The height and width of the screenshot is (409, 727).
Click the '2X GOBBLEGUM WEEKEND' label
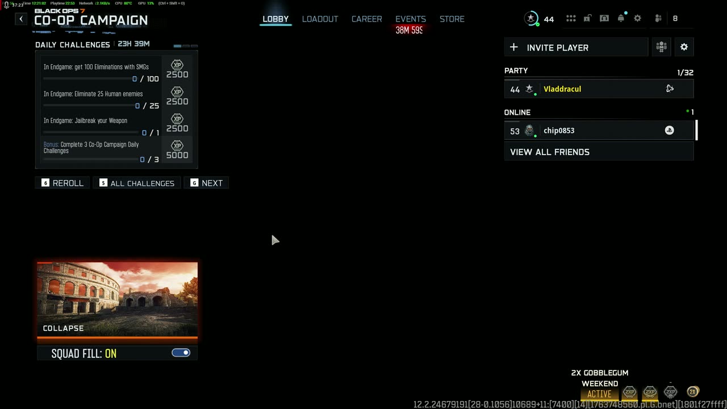tap(600, 378)
